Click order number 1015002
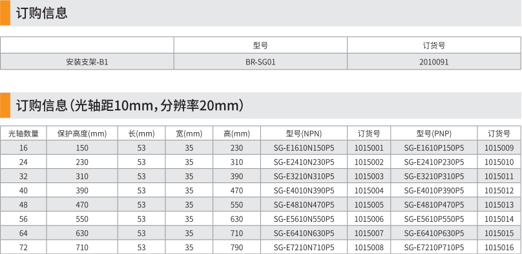522x254 pixels. tap(369, 162)
